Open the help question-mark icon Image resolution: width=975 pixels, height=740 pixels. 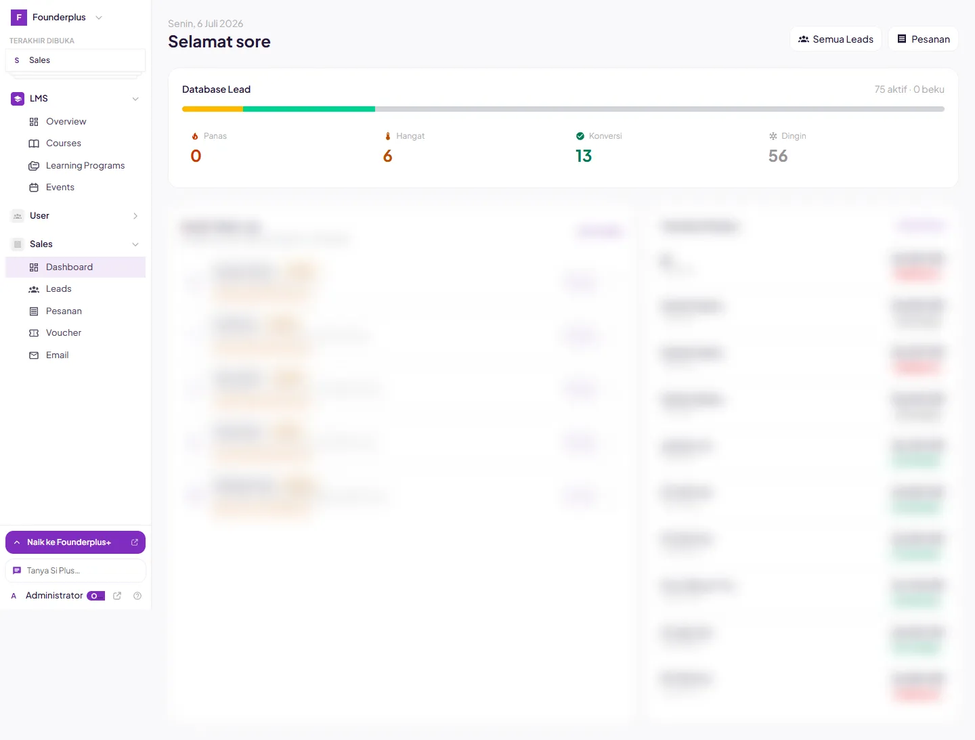[137, 596]
